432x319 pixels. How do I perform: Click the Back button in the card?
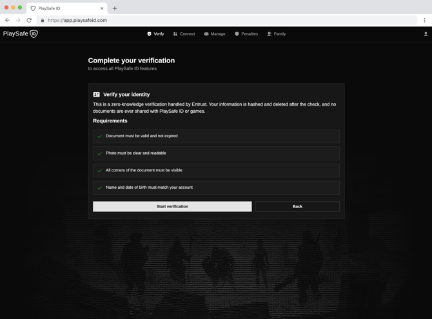point(297,206)
